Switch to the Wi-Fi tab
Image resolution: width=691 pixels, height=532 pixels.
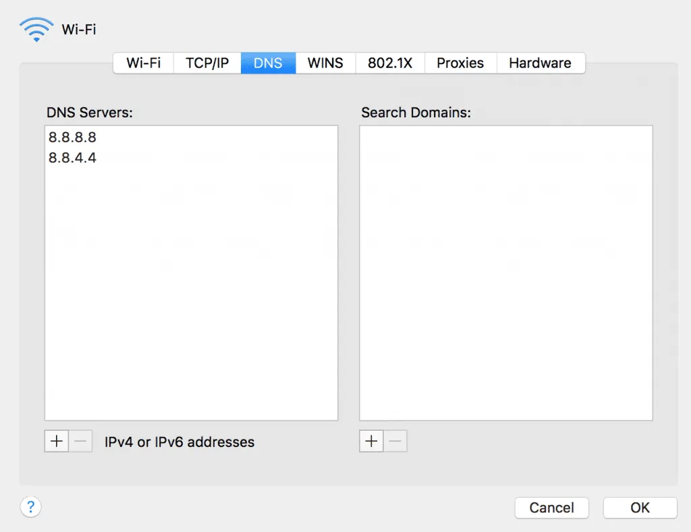click(x=143, y=63)
